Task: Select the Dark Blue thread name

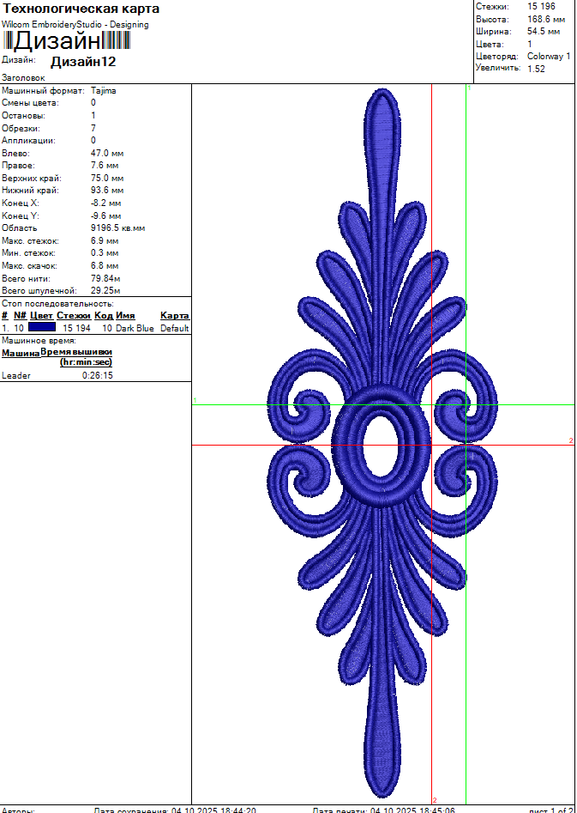Action: pyautogui.click(x=135, y=328)
